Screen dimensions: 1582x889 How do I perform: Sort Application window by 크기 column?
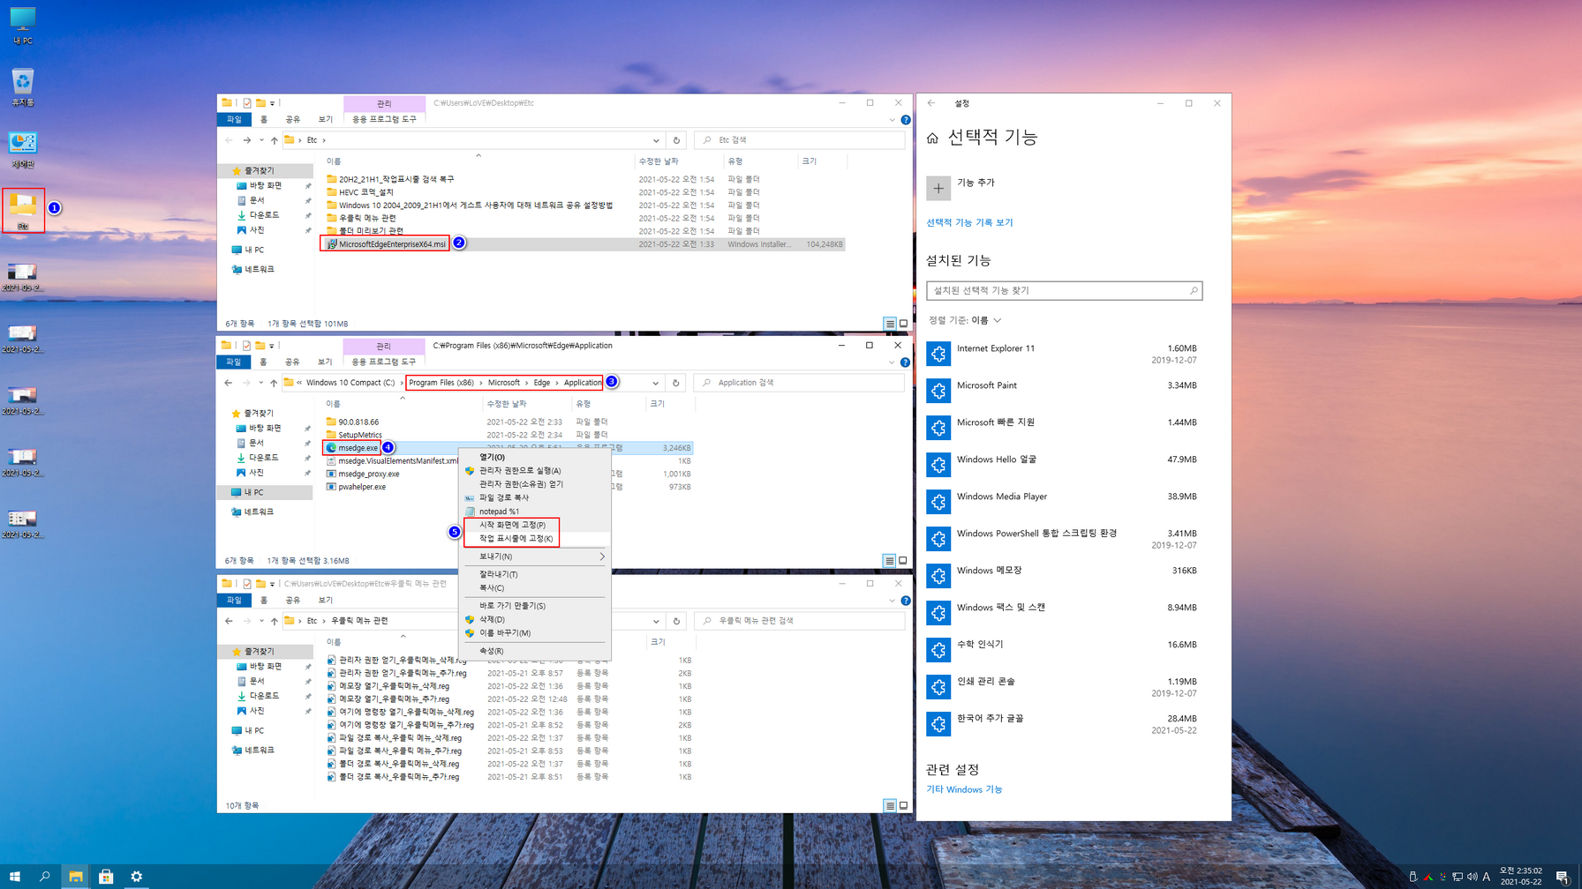(x=657, y=404)
